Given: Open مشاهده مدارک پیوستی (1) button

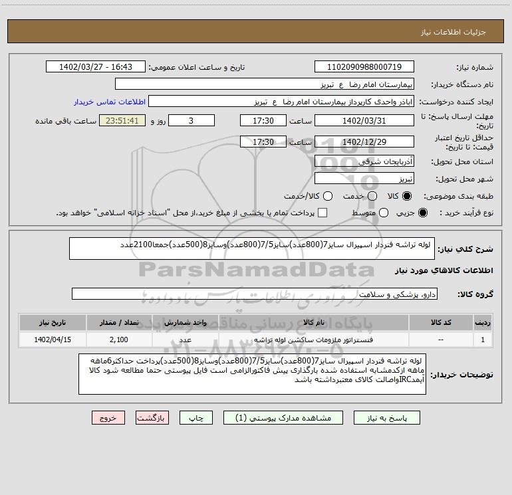Looking at the screenshot, I should click(x=283, y=418).
